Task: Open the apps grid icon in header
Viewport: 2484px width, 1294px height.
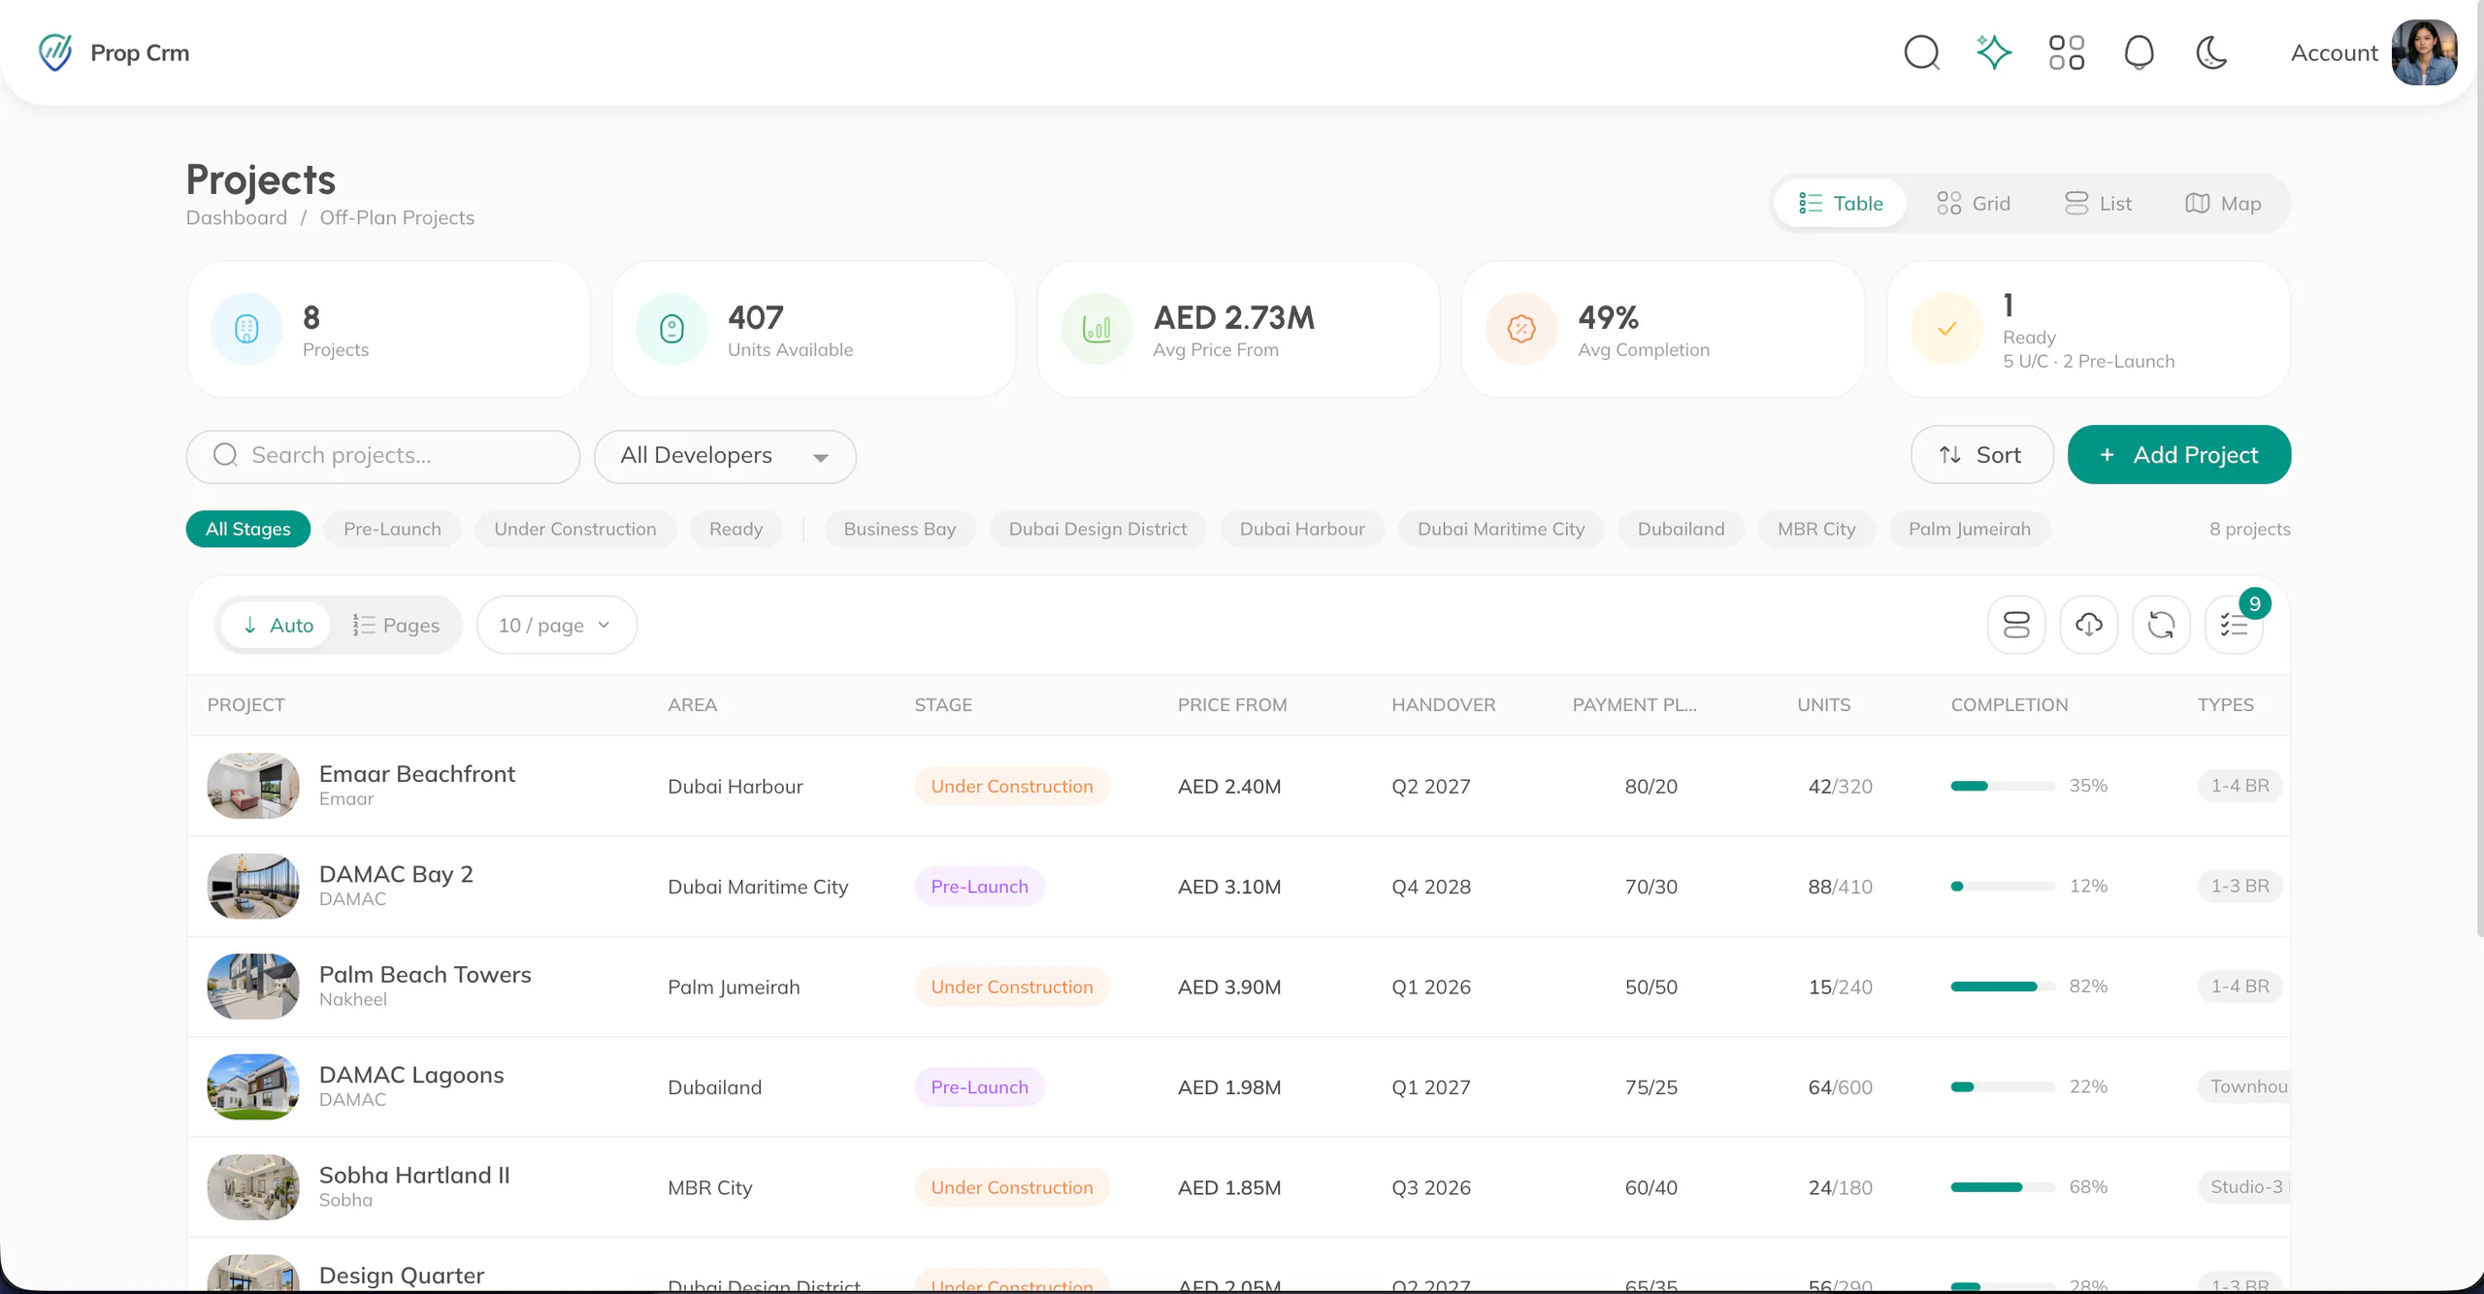Action: pos(2067,52)
